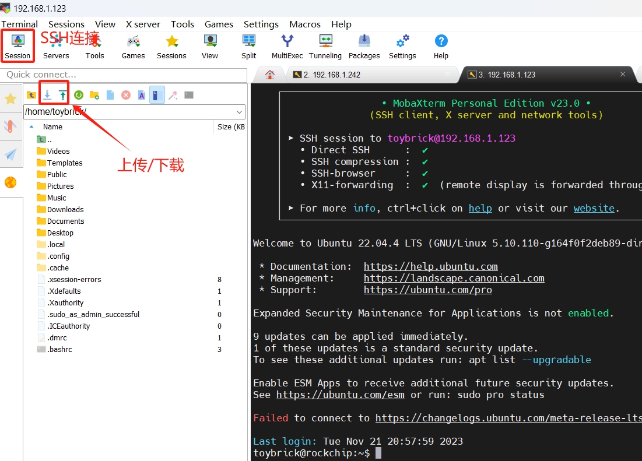Open the star Sessions side tab

pos(10,98)
